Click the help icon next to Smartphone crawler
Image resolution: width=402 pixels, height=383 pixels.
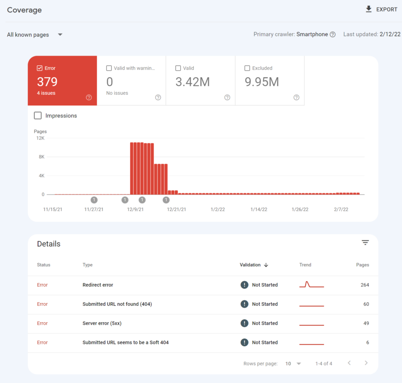[x=333, y=34]
